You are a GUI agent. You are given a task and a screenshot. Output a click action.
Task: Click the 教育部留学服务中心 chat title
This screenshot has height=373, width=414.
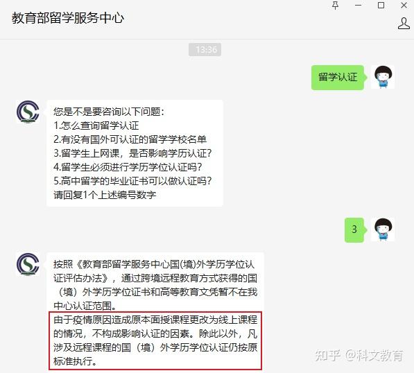pos(68,18)
